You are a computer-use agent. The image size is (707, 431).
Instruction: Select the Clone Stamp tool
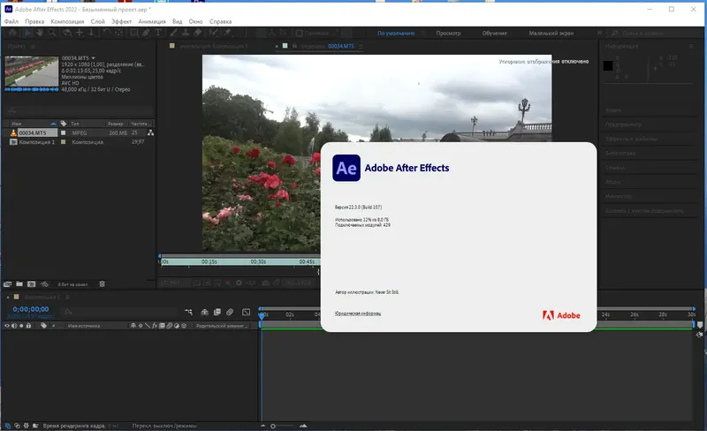click(x=186, y=33)
